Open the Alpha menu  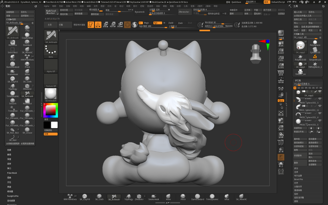[x=46, y=6]
